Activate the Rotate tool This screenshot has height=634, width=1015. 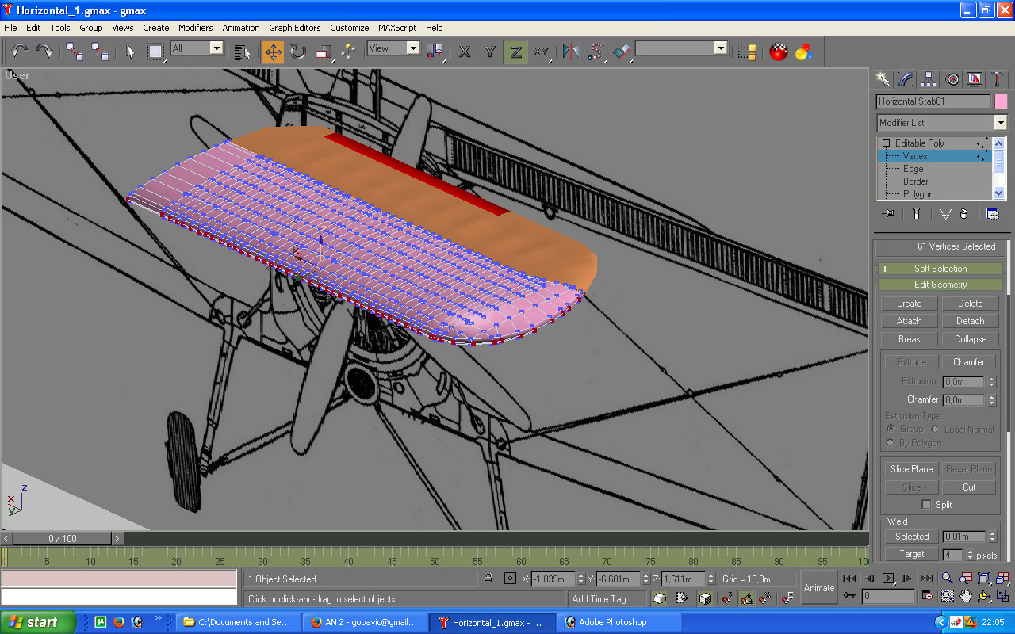pyautogui.click(x=297, y=52)
